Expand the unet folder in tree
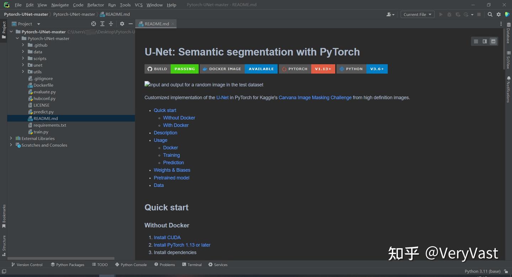 point(23,65)
